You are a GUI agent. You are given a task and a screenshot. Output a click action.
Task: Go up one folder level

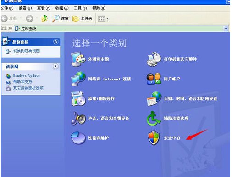coord(44,18)
